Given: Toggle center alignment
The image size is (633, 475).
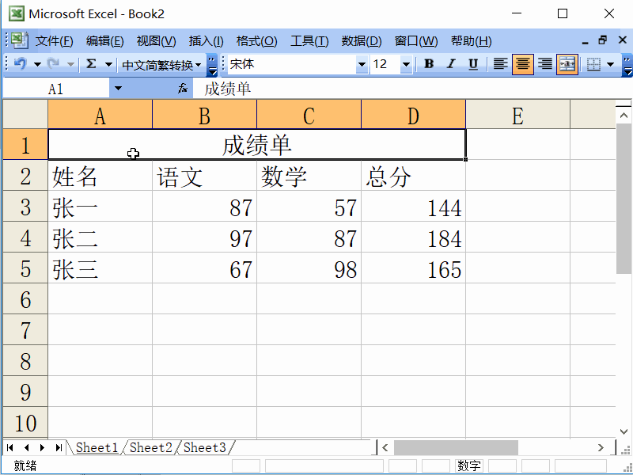Looking at the screenshot, I should (523, 64).
